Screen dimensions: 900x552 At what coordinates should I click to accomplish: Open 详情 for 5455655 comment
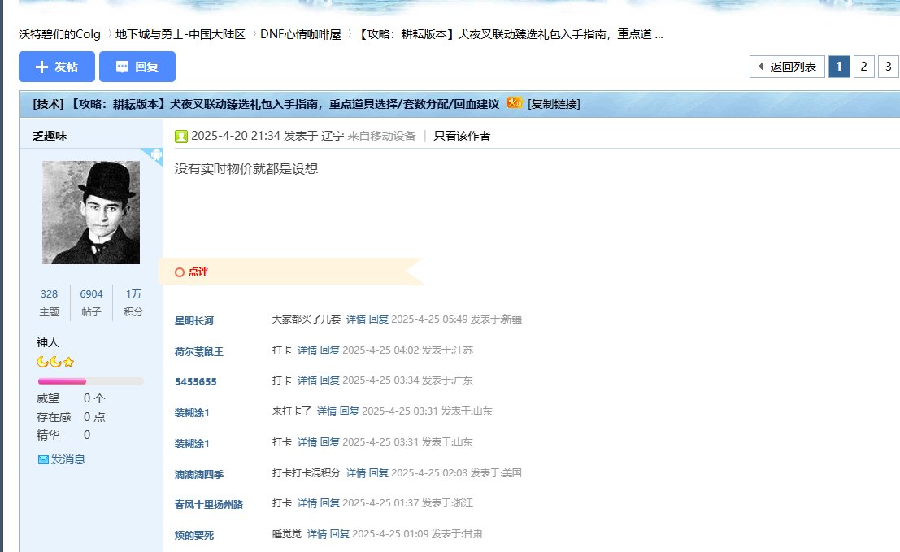click(x=307, y=380)
